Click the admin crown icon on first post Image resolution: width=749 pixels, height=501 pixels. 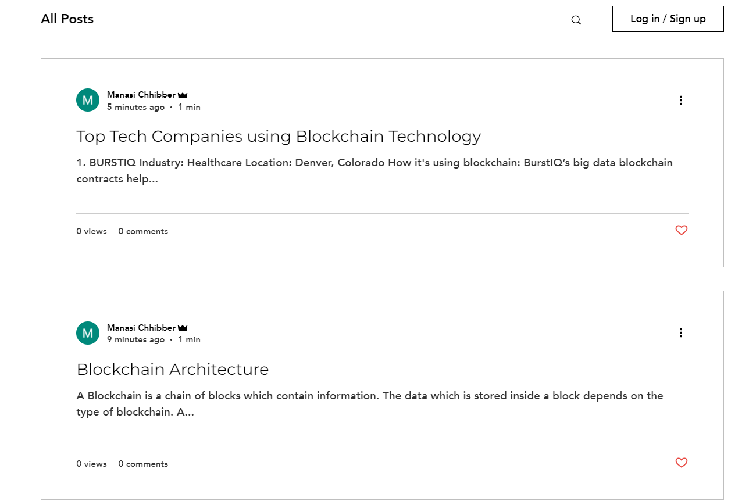click(x=183, y=95)
